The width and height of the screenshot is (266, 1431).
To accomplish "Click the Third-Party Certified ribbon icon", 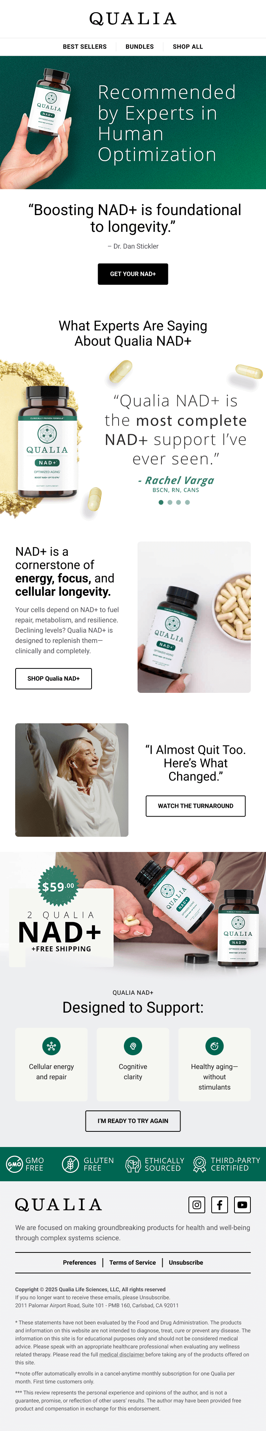I will [199, 1164].
